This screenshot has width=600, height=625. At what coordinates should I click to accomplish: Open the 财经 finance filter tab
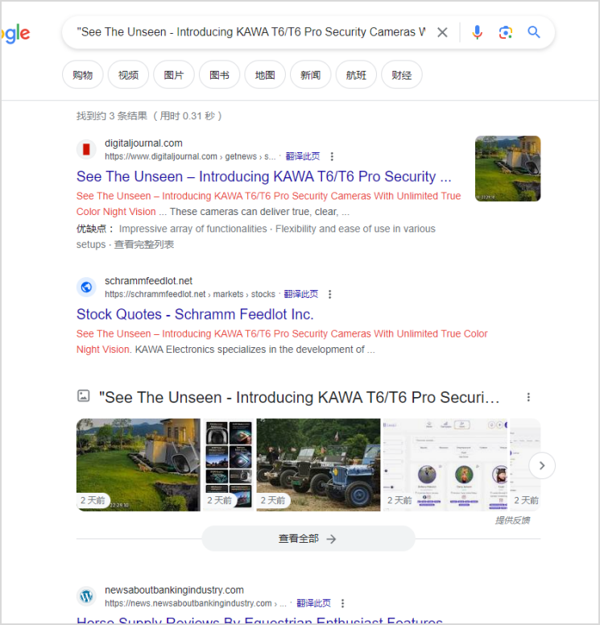click(401, 75)
